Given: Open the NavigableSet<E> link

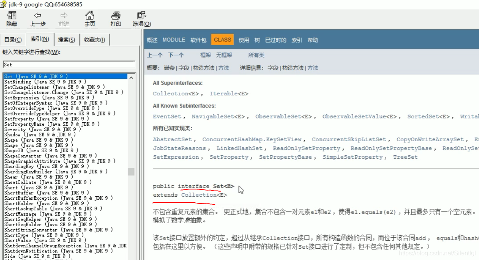Looking at the screenshot, I should [x=218, y=117].
